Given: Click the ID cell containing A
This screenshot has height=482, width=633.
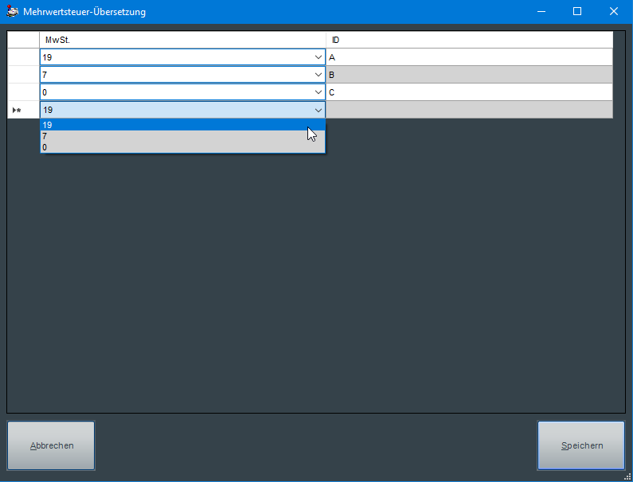Looking at the screenshot, I should [469, 57].
